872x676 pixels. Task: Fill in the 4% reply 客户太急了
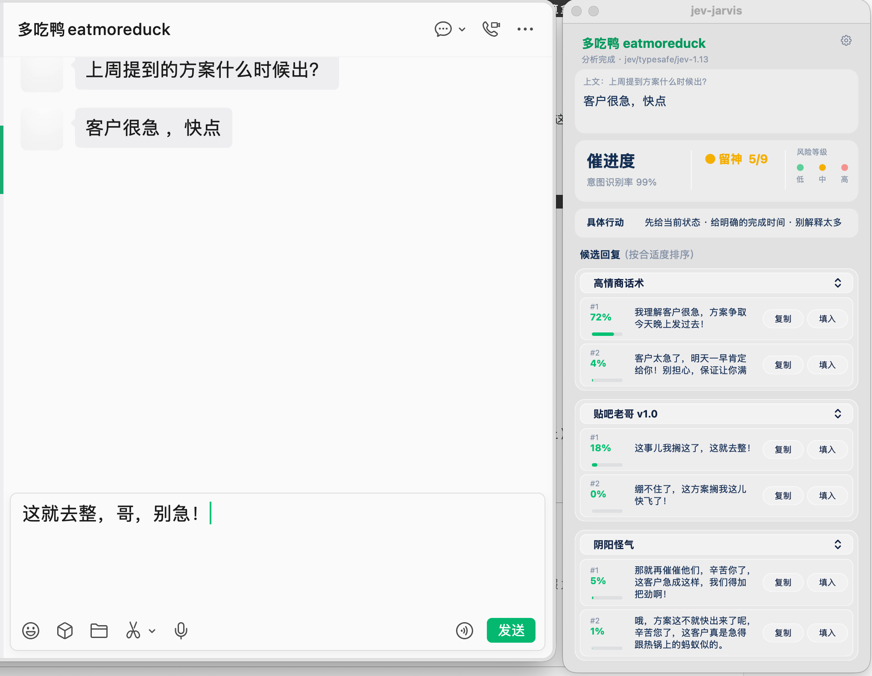coord(827,365)
